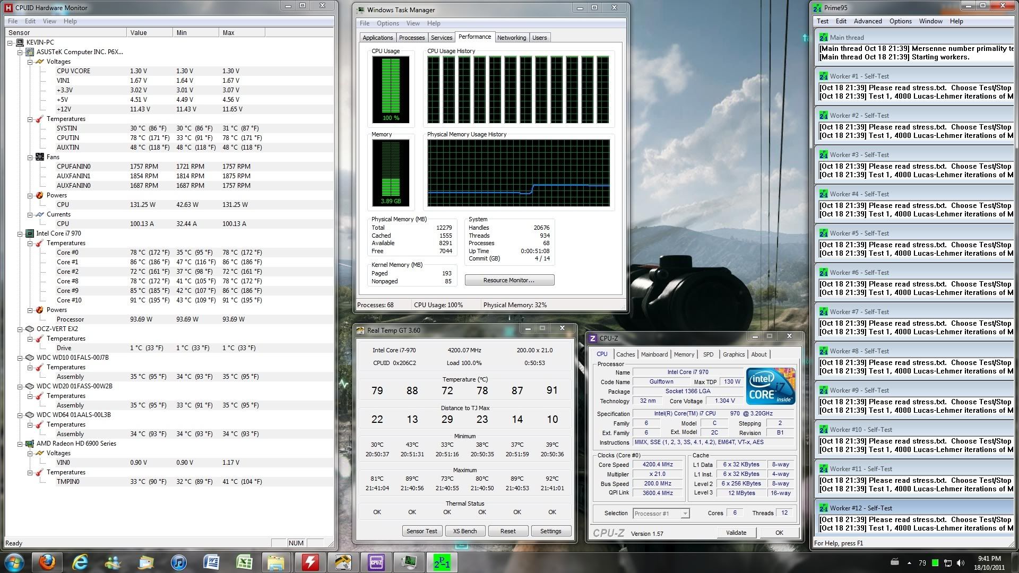Click Validate in CPU-Z
The height and width of the screenshot is (573, 1019).
(736, 533)
